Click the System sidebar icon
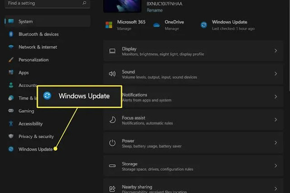The image size is (290, 193). tap(11, 21)
